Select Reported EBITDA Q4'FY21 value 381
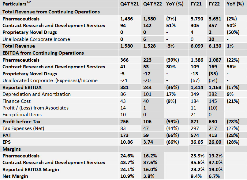 pos(125,88)
